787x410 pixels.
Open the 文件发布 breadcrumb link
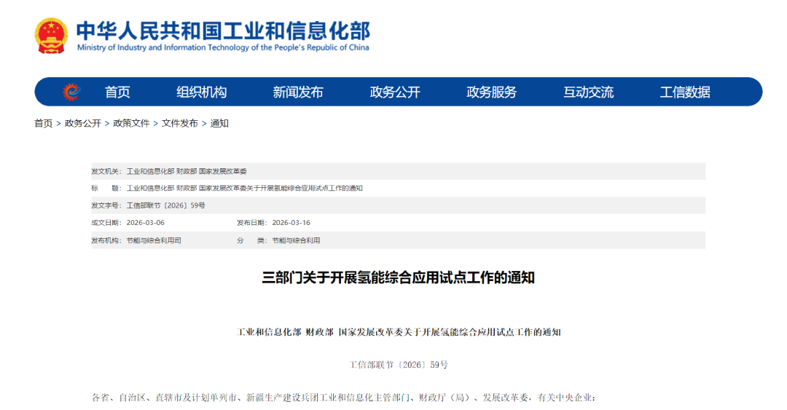pos(180,124)
